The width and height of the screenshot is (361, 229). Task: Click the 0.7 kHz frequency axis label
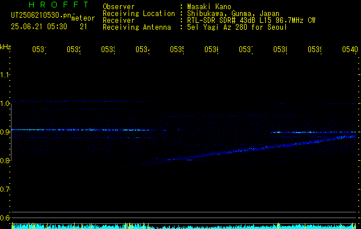coord(5,189)
